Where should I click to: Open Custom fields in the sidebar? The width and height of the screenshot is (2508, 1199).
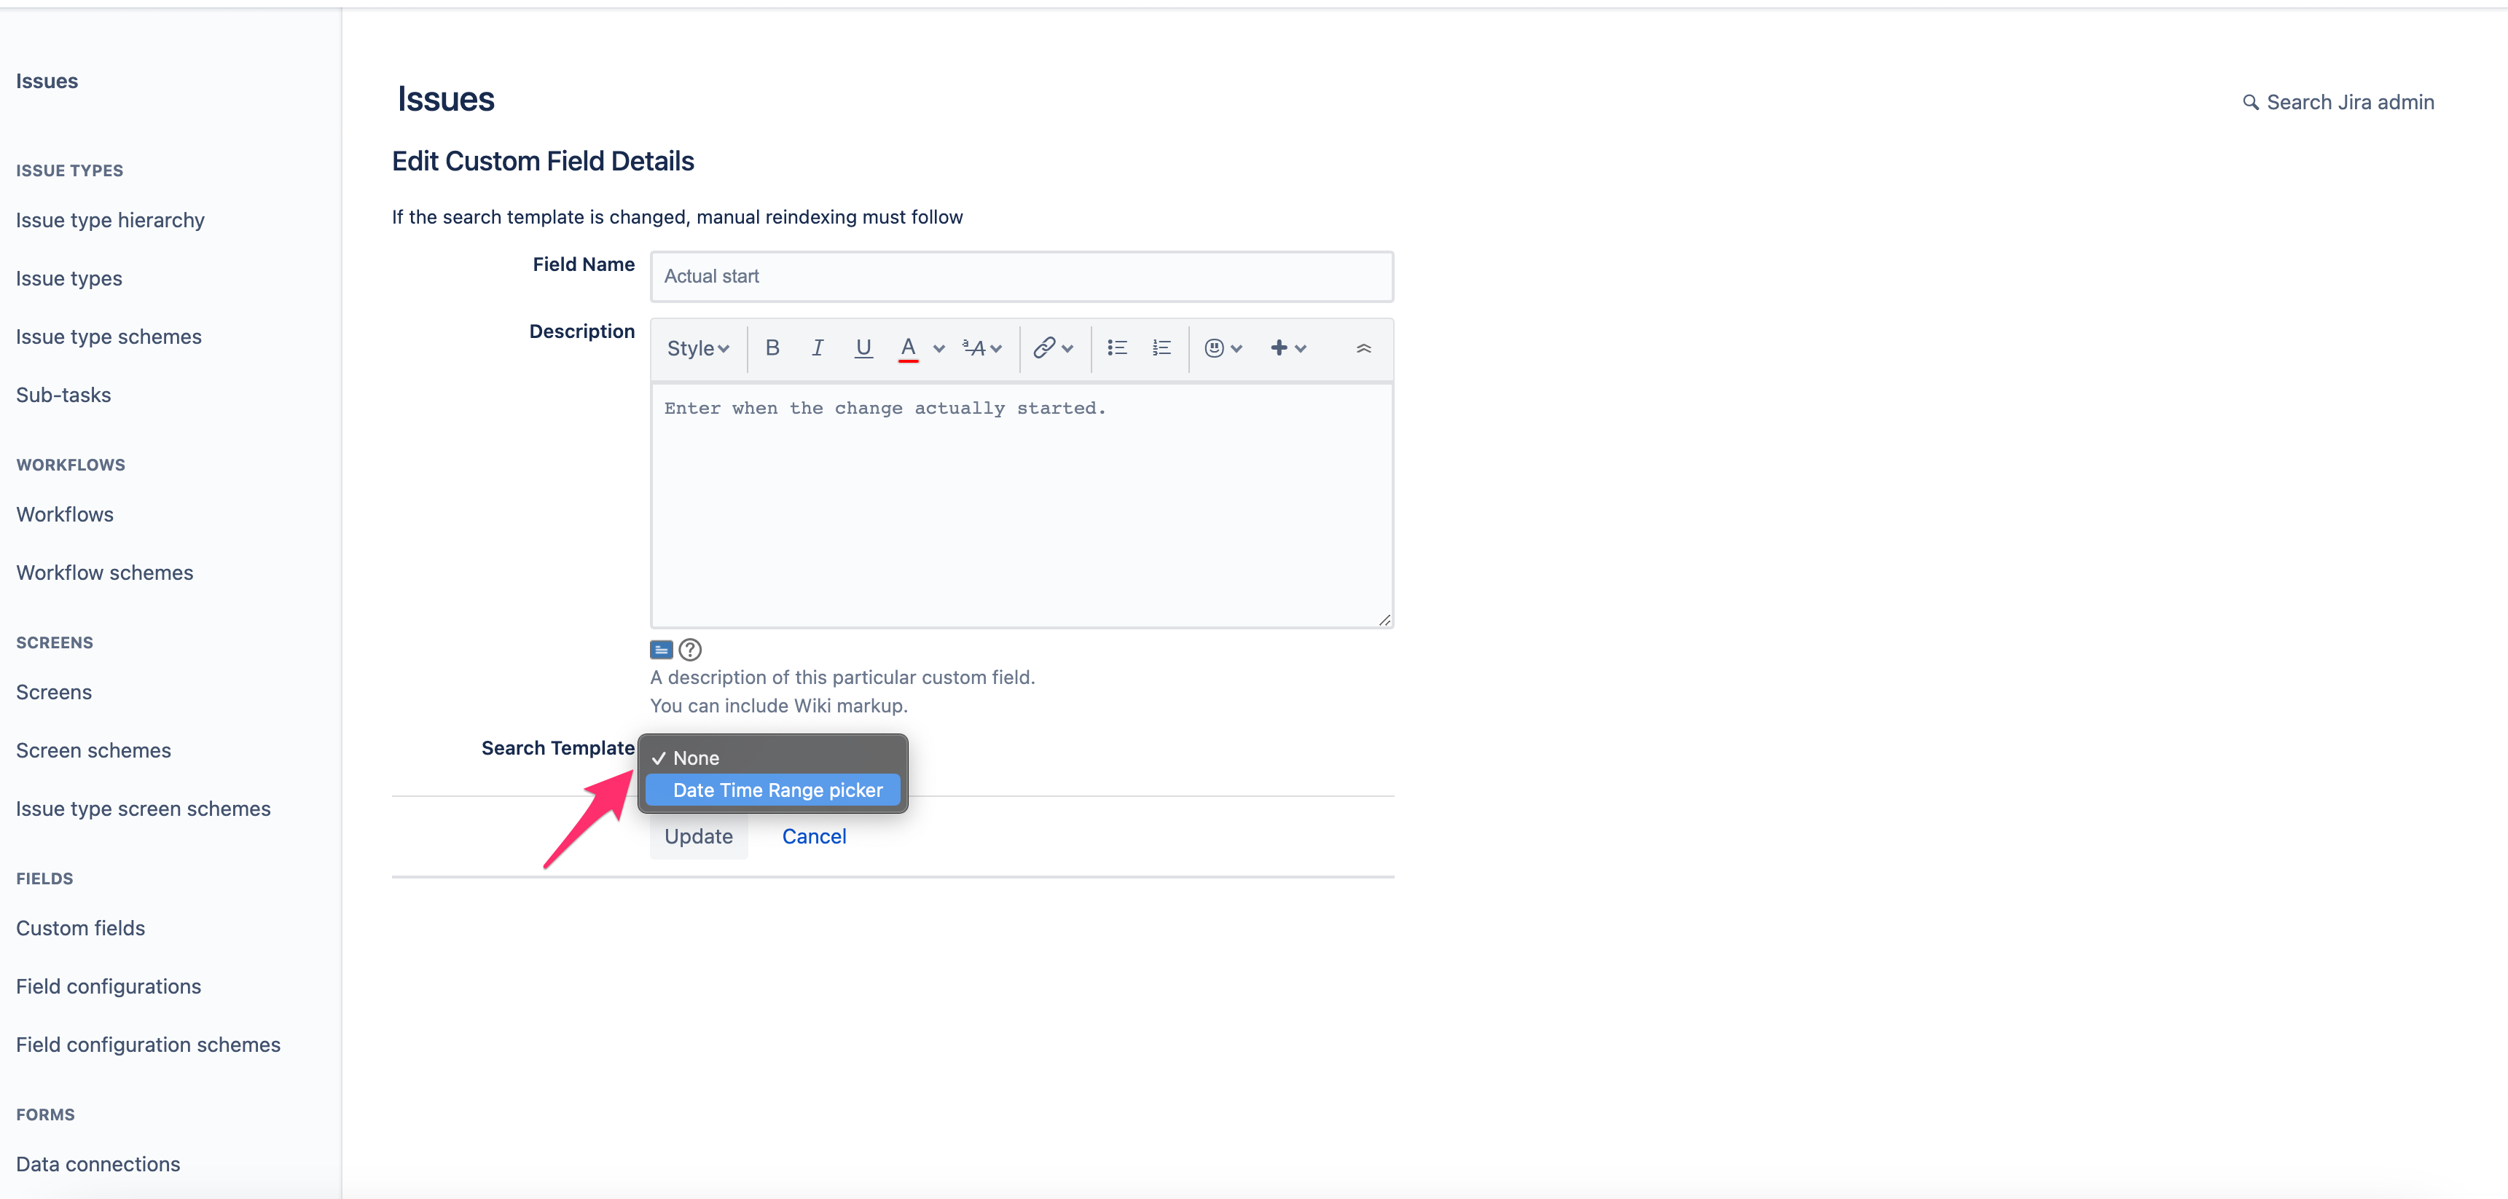(x=81, y=927)
